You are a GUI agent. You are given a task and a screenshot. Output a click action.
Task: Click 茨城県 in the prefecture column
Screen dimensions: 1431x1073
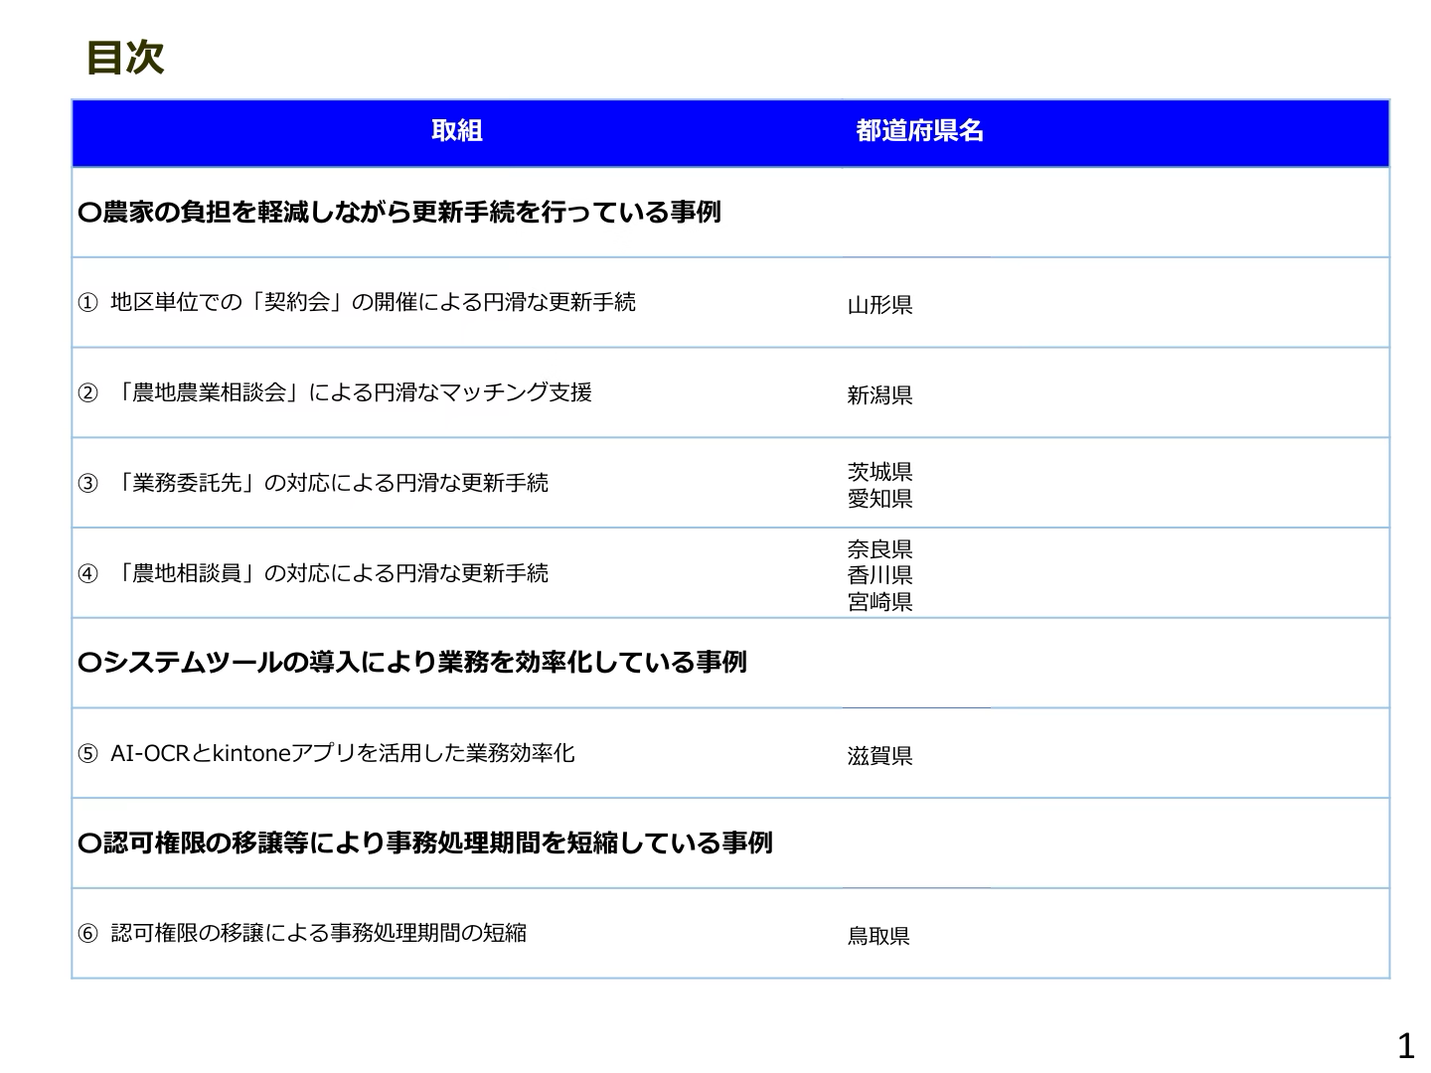click(x=880, y=471)
